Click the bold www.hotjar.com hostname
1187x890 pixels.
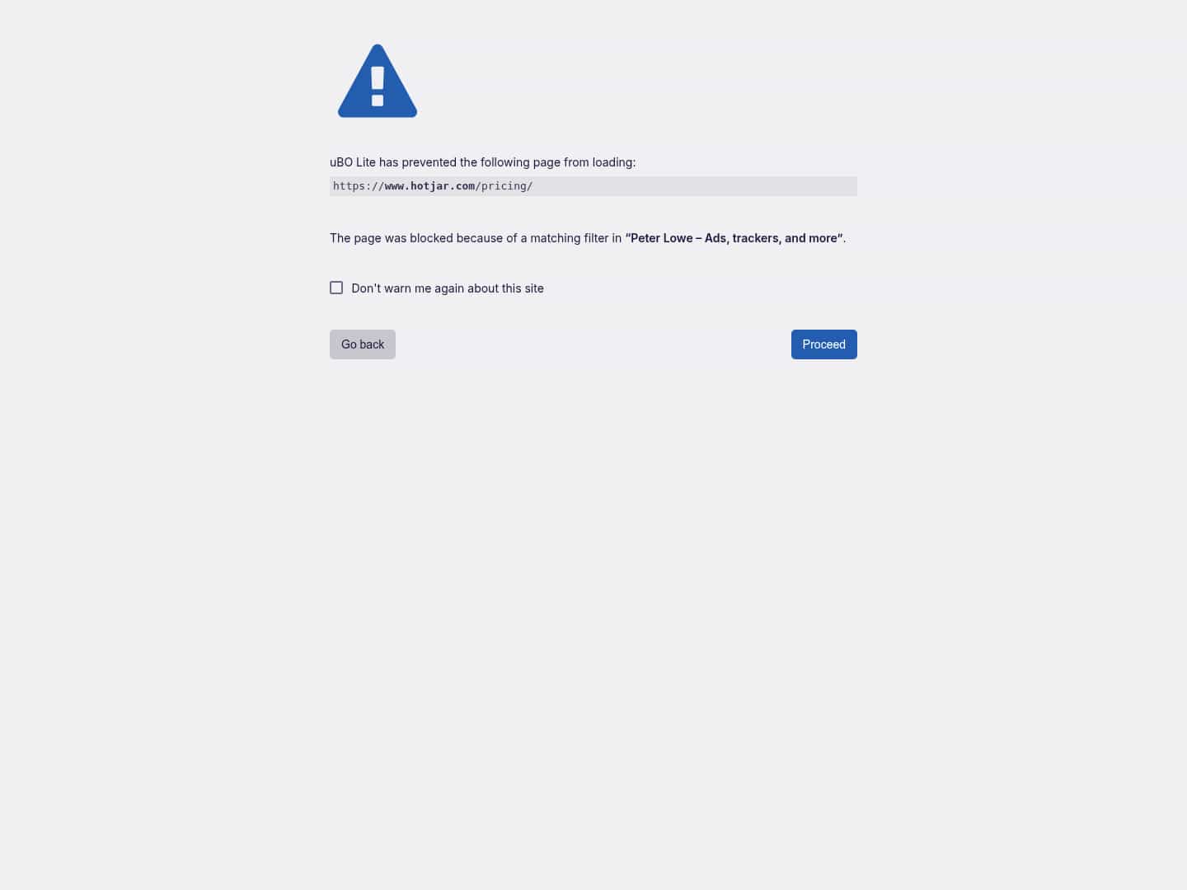(x=429, y=186)
